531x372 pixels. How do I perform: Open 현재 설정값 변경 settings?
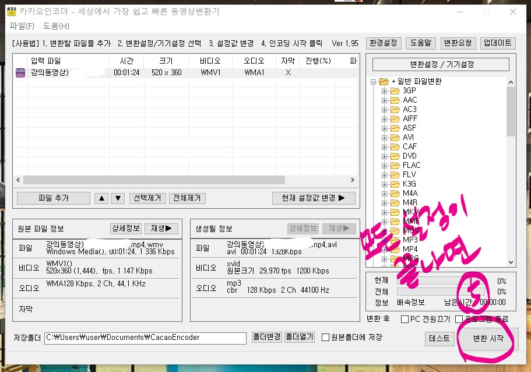[x=314, y=198]
